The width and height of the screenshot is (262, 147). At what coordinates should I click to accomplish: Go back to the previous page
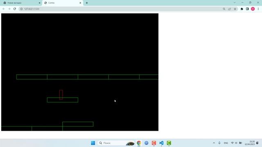tap(4, 9)
